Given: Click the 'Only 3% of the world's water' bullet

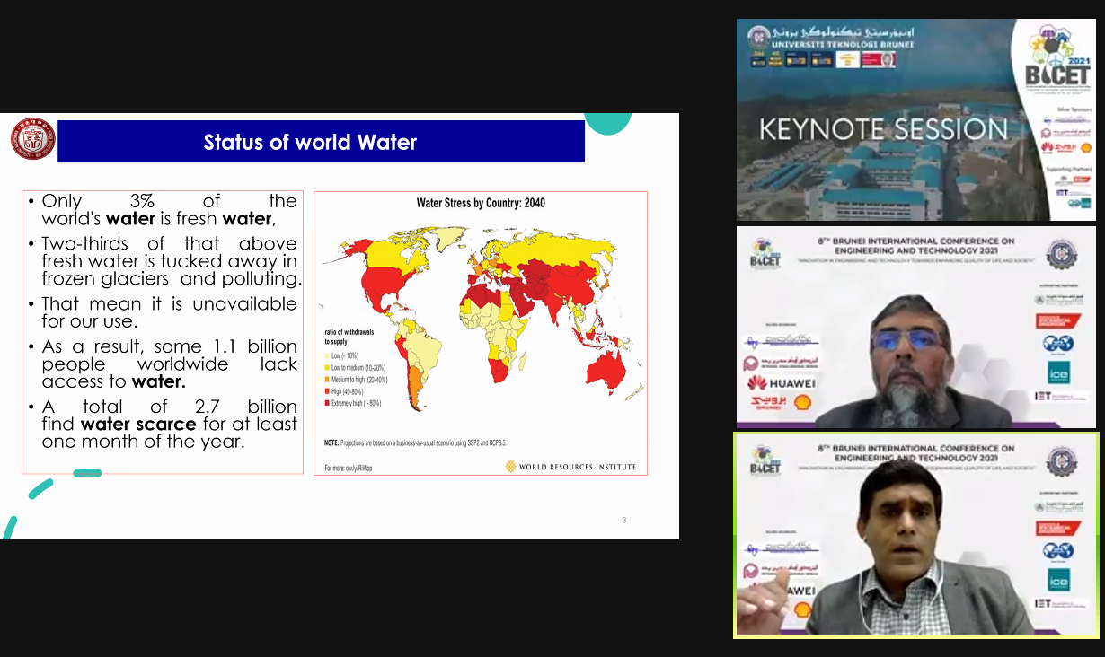Looking at the screenshot, I should (169, 210).
